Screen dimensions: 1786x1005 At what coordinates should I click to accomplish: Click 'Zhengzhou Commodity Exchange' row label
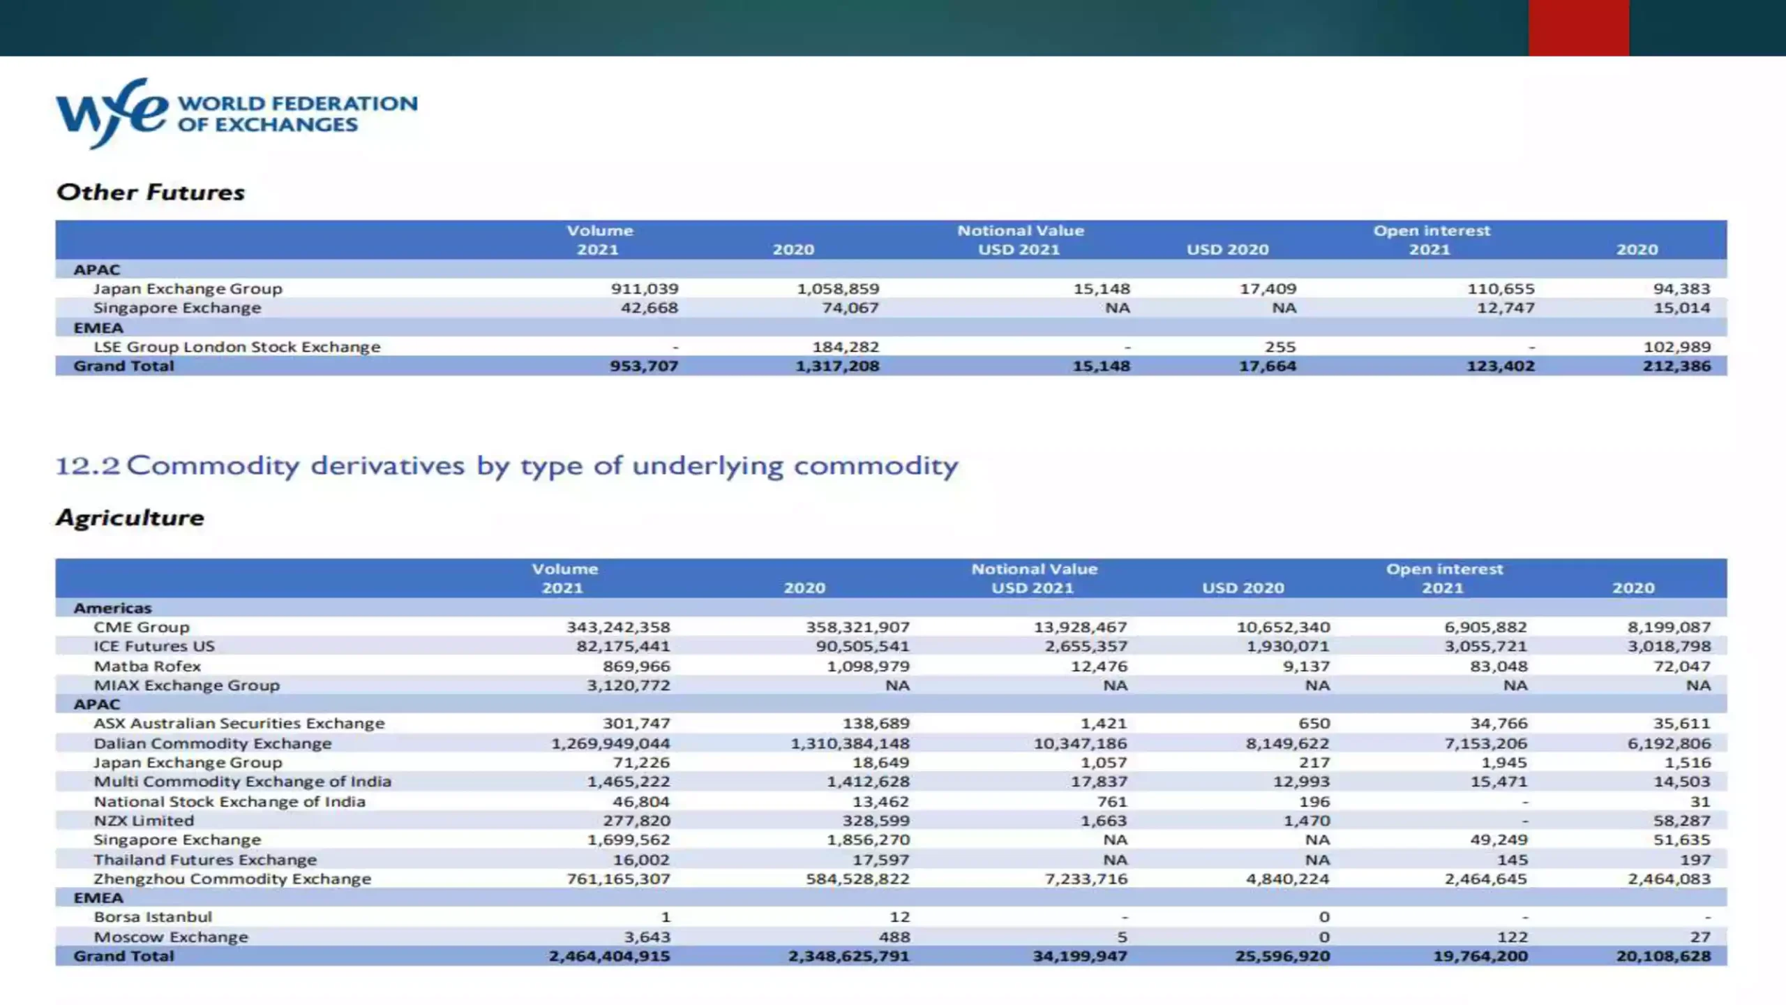[x=232, y=879]
